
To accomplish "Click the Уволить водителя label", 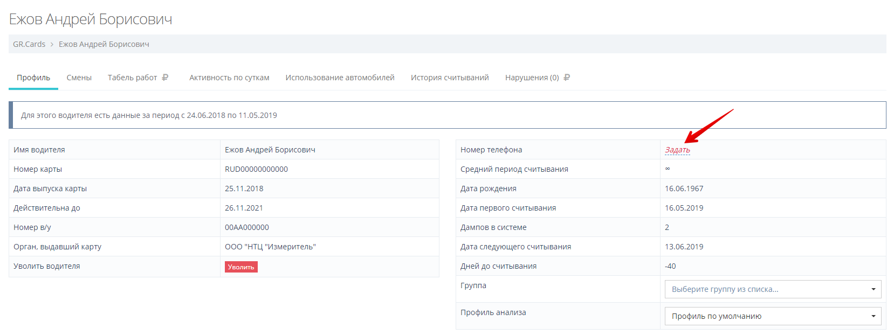I will pyautogui.click(x=47, y=266).
